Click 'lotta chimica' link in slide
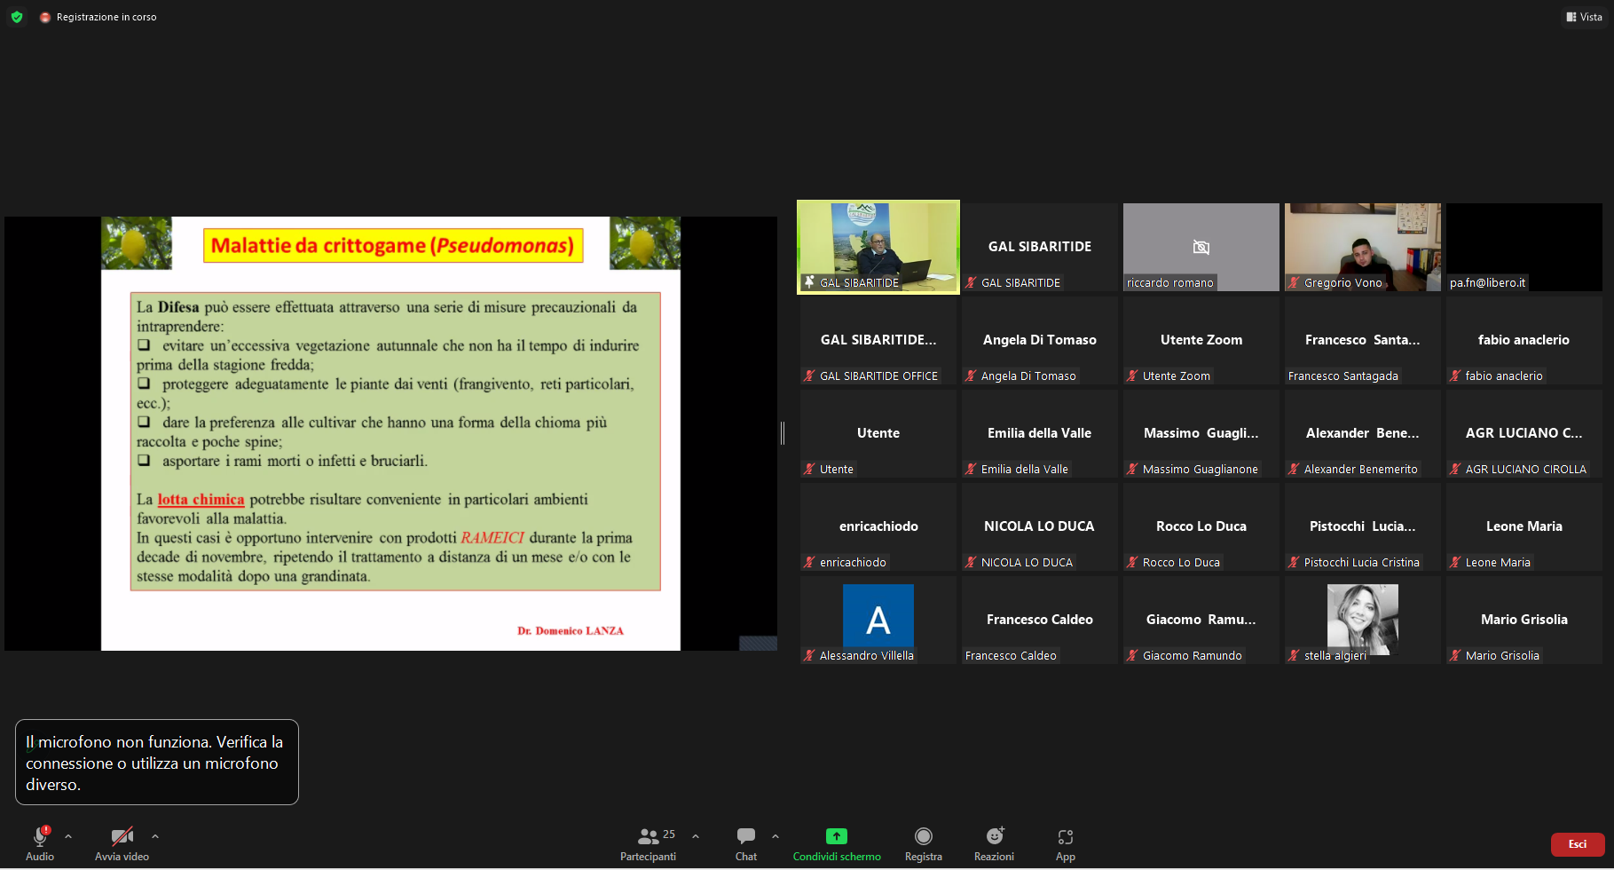 click(x=201, y=500)
